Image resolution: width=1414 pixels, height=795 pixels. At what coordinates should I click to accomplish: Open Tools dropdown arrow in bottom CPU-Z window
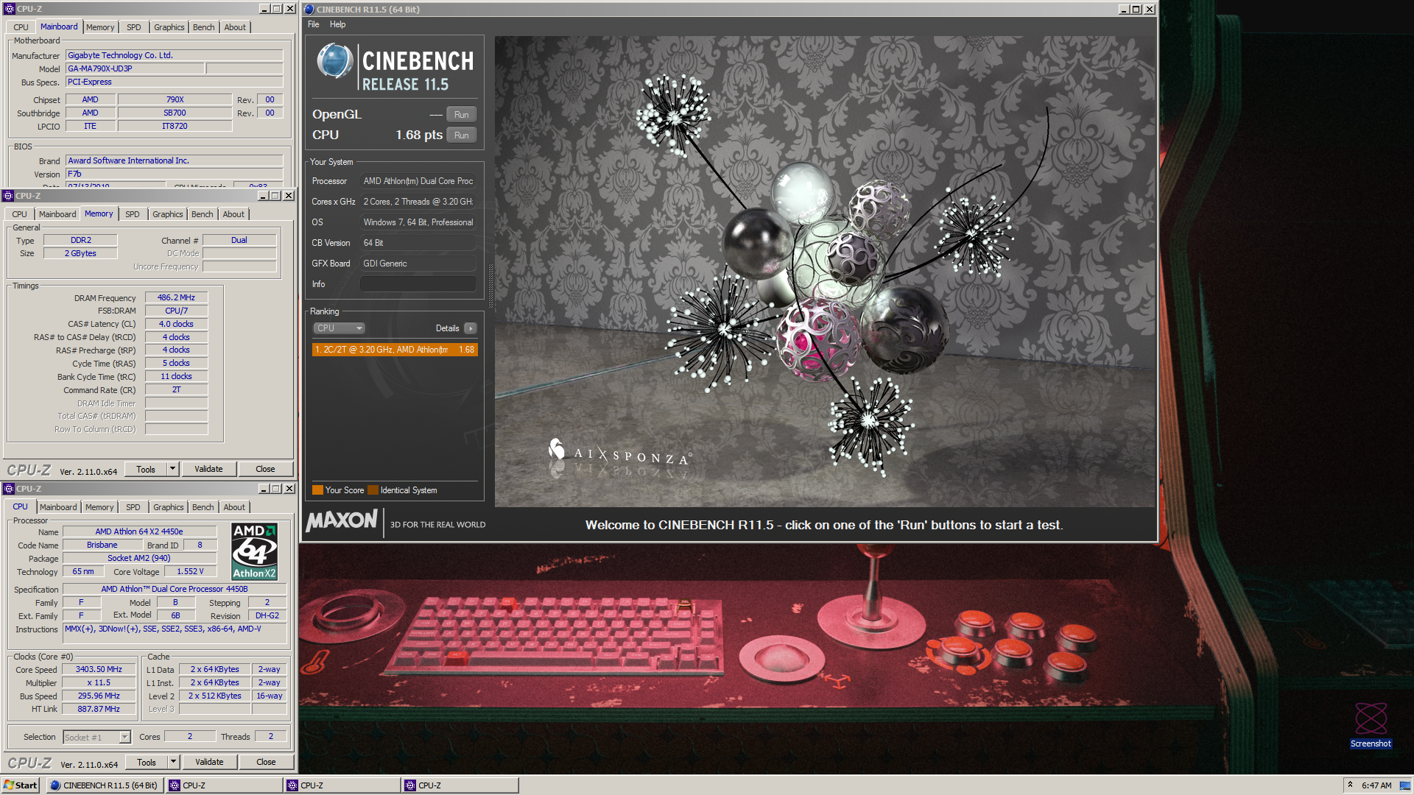pyautogui.click(x=173, y=762)
